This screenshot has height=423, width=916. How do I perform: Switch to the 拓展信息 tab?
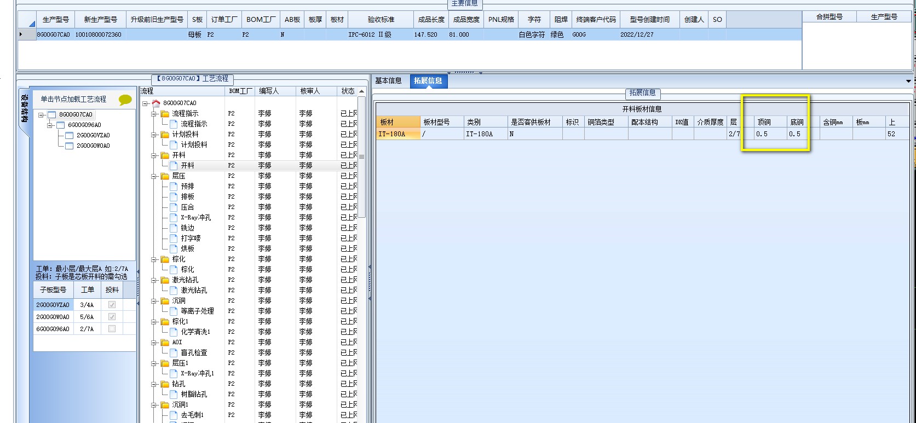[x=428, y=81]
